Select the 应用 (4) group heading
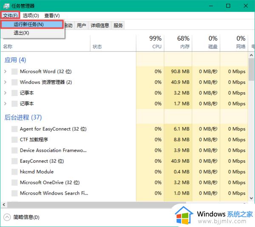Viewport: 255px width, 227px height. 15,60
